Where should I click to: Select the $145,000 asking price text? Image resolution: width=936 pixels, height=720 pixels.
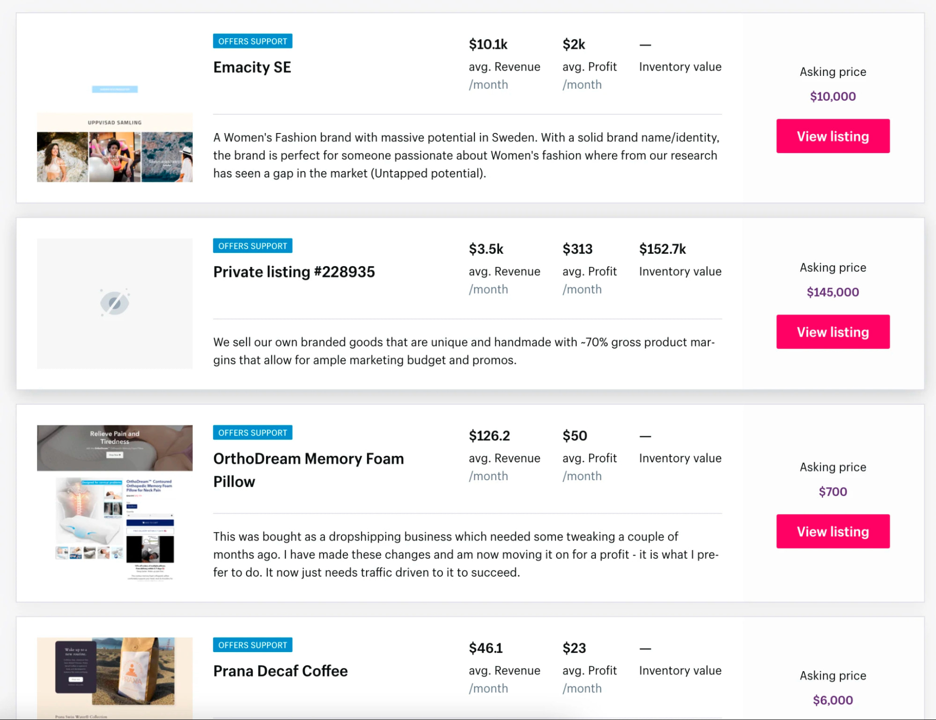click(832, 292)
